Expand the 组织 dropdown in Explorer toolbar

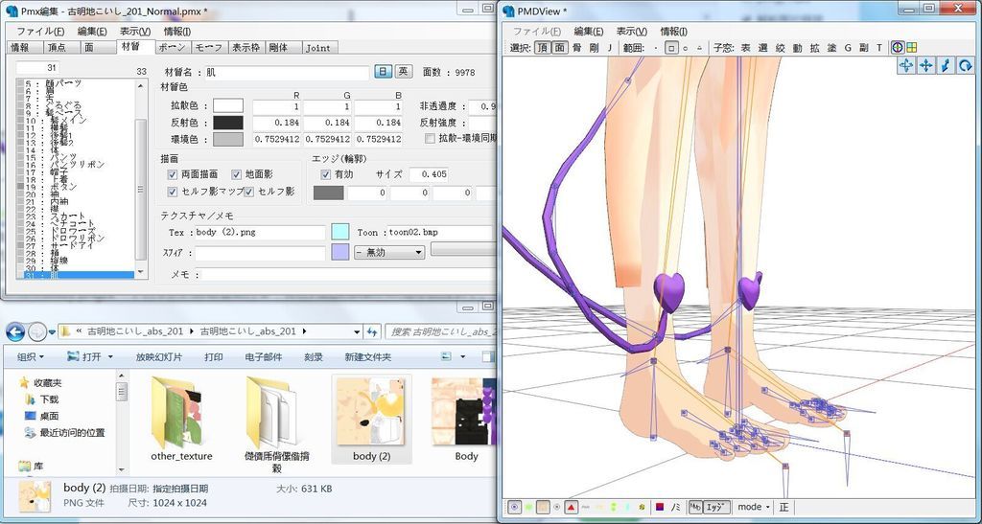[35, 357]
